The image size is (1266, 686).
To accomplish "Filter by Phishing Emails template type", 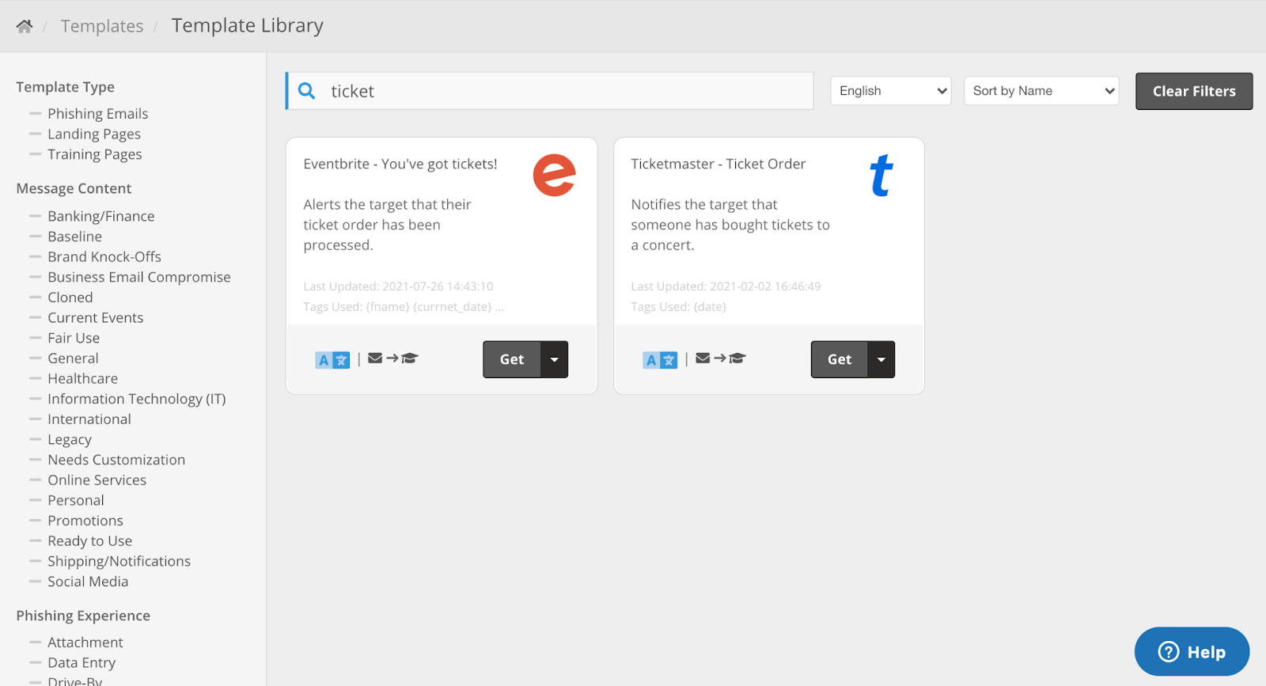I will click(97, 114).
